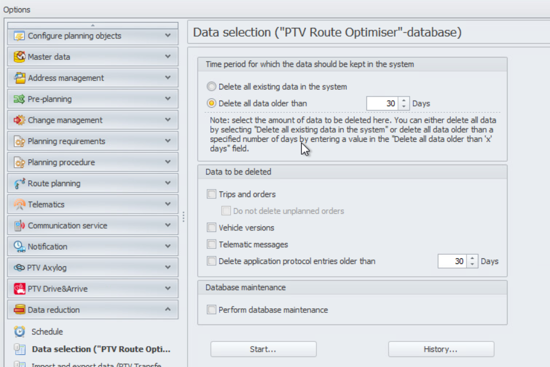Click the Start... button

263,349
